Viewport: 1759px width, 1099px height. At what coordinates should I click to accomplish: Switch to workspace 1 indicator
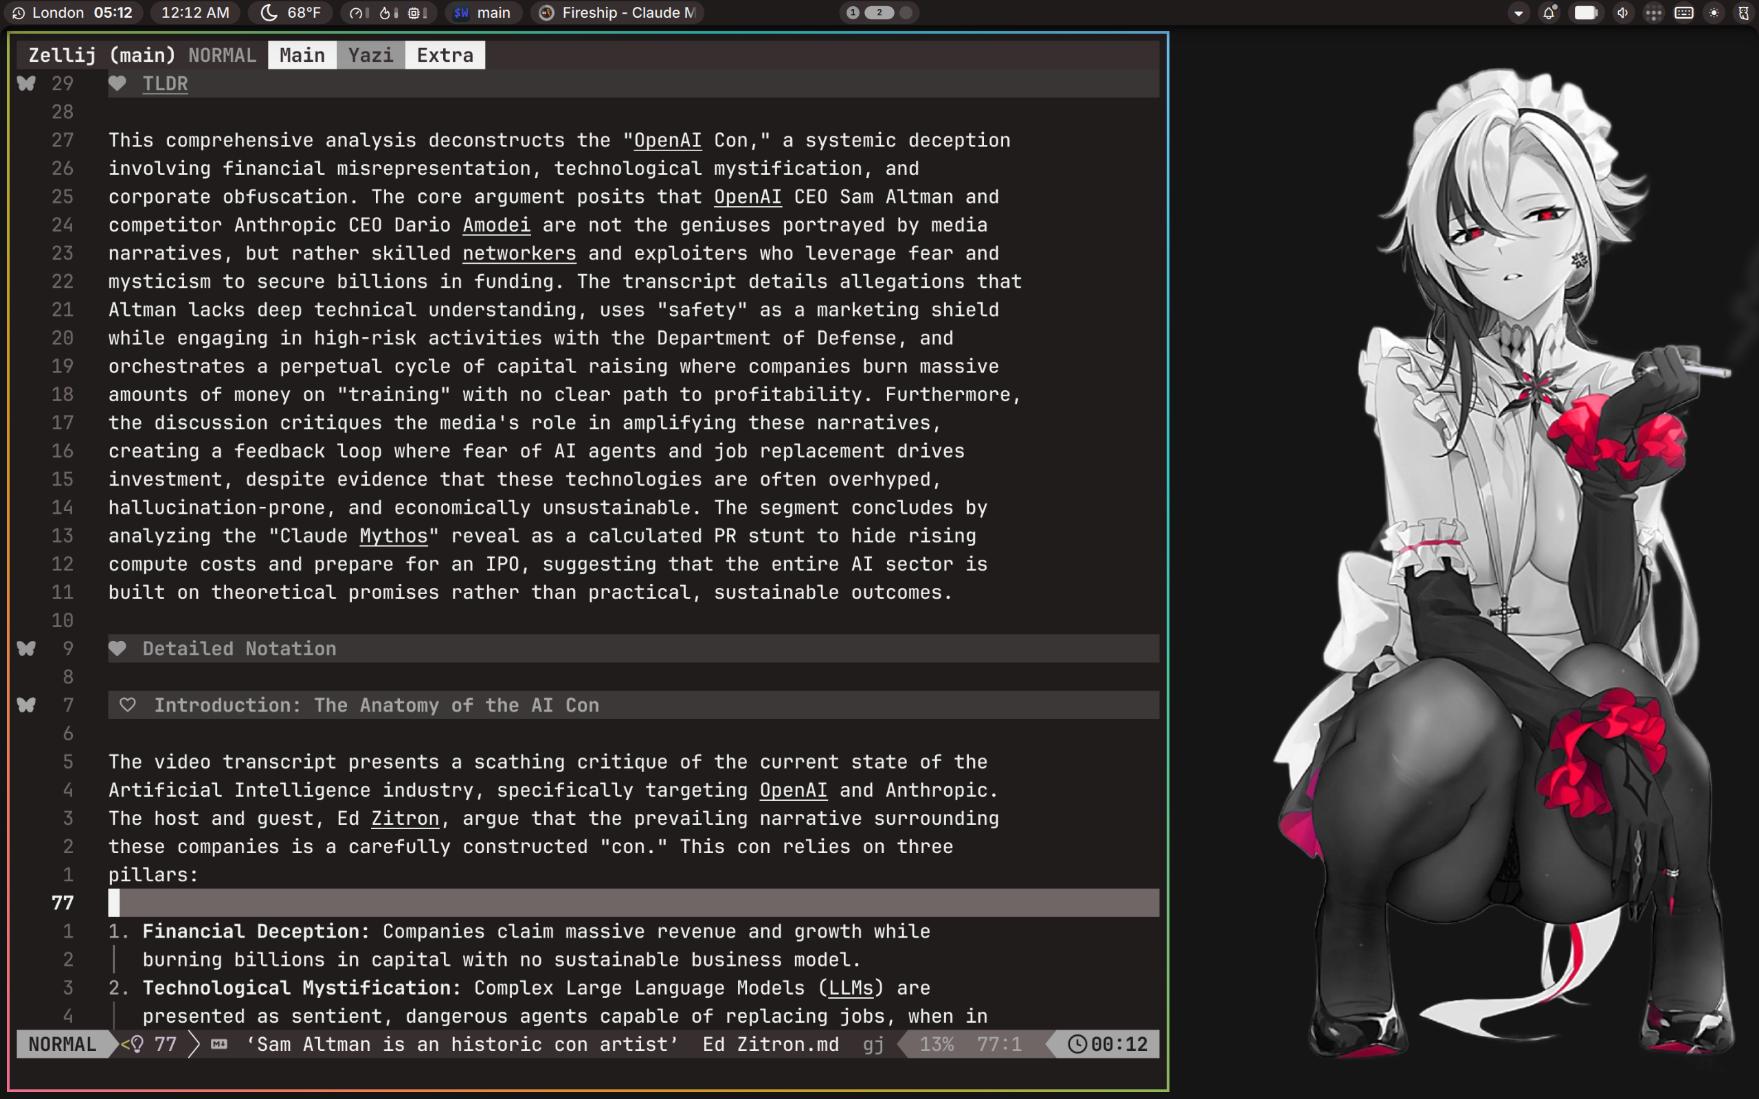pyautogui.click(x=853, y=12)
